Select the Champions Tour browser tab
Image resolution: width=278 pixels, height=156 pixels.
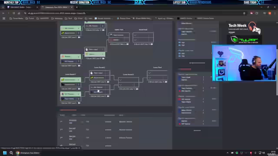pos(57,7)
